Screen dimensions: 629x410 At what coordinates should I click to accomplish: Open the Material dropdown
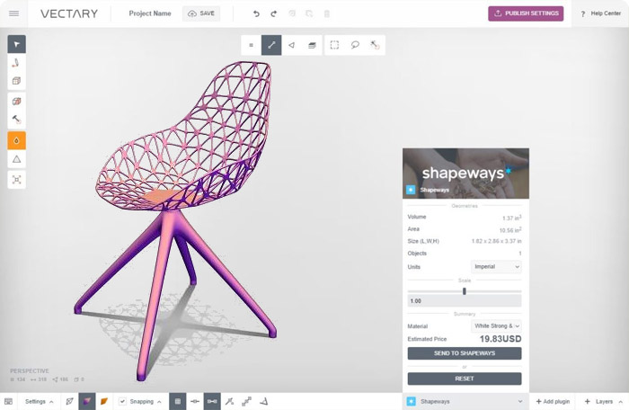click(x=496, y=325)
